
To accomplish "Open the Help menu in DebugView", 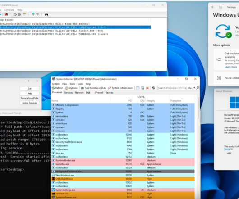I will 19,10.
